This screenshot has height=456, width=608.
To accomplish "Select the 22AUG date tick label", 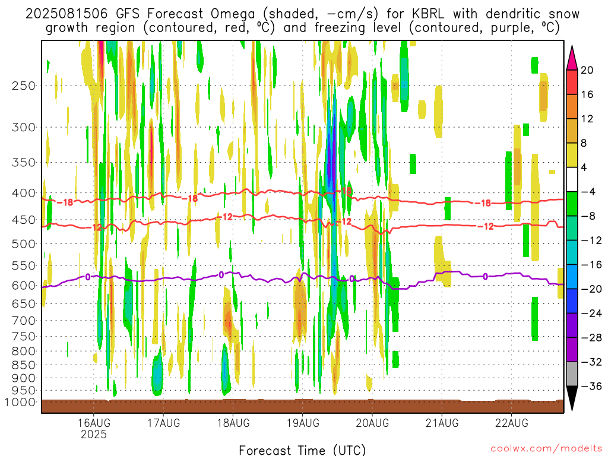I will click(x=511, y=423).
